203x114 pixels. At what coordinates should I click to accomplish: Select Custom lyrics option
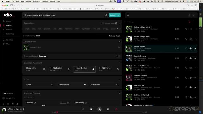click(39, 85)
